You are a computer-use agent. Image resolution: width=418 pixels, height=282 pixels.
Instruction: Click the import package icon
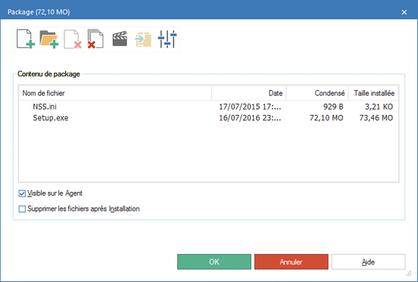pos(143,40)
